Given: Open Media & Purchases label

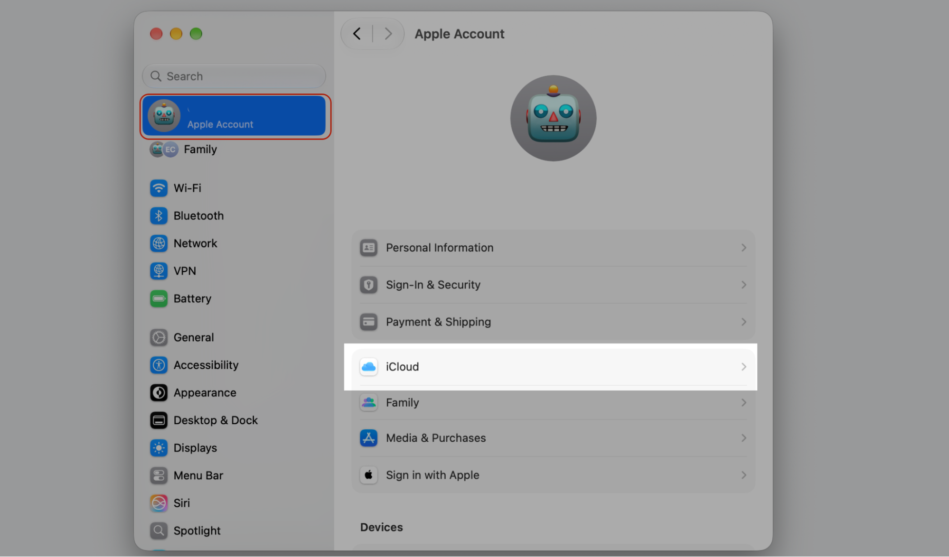Looking at the screenshot, I should (x=436, y=438).
